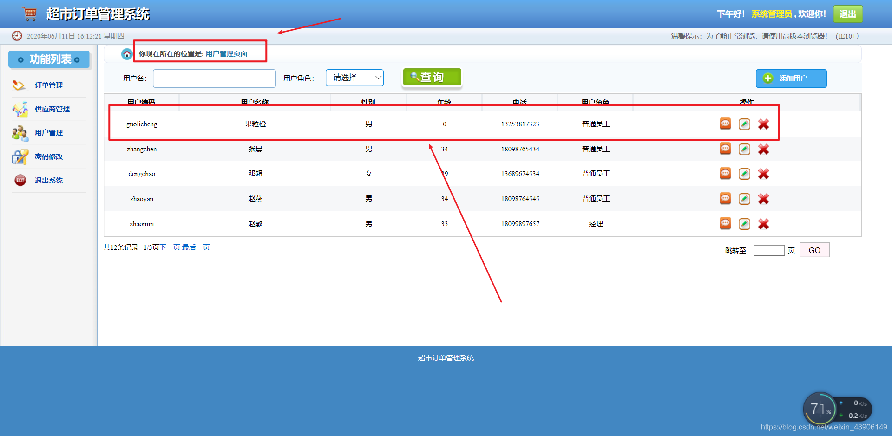View details of user zhangchen

point(725,149)
